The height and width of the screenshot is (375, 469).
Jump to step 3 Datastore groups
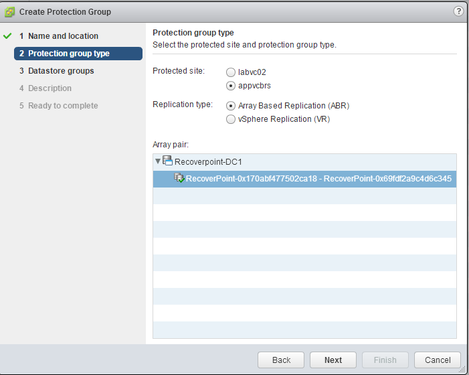[x=61, y=71]
